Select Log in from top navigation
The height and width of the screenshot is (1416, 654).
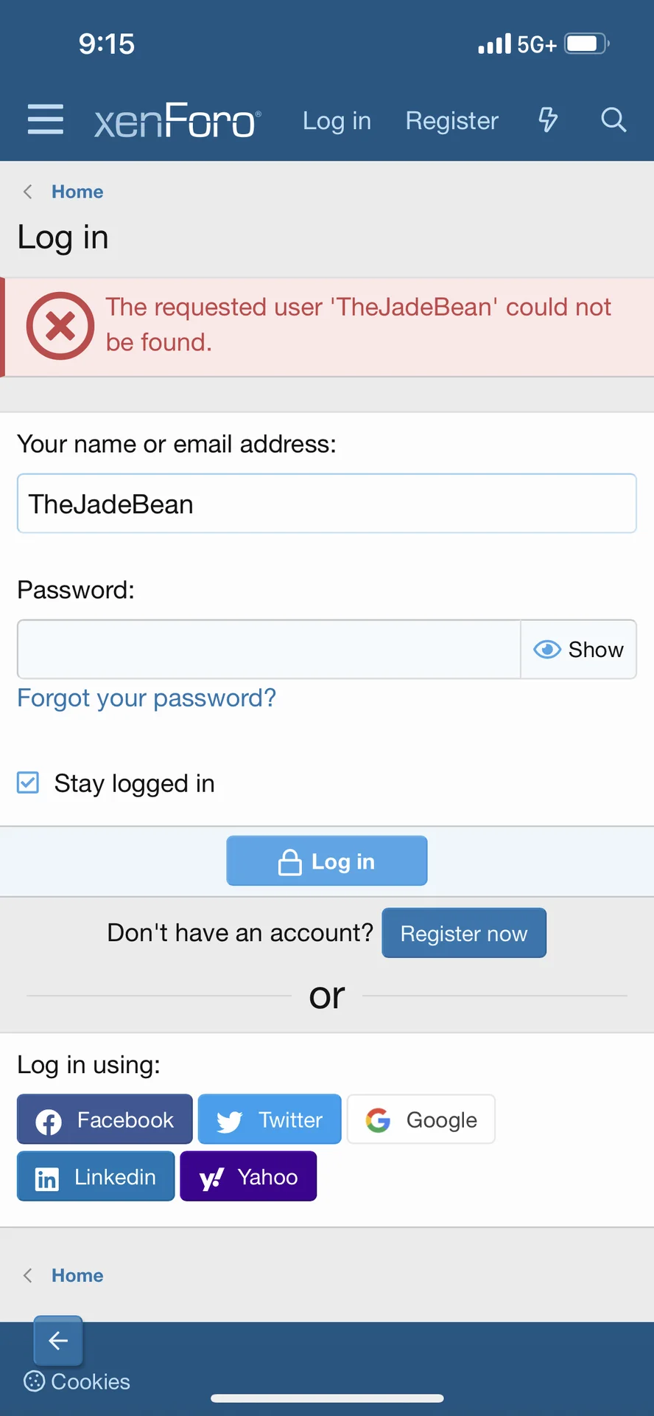pos(337,121)
